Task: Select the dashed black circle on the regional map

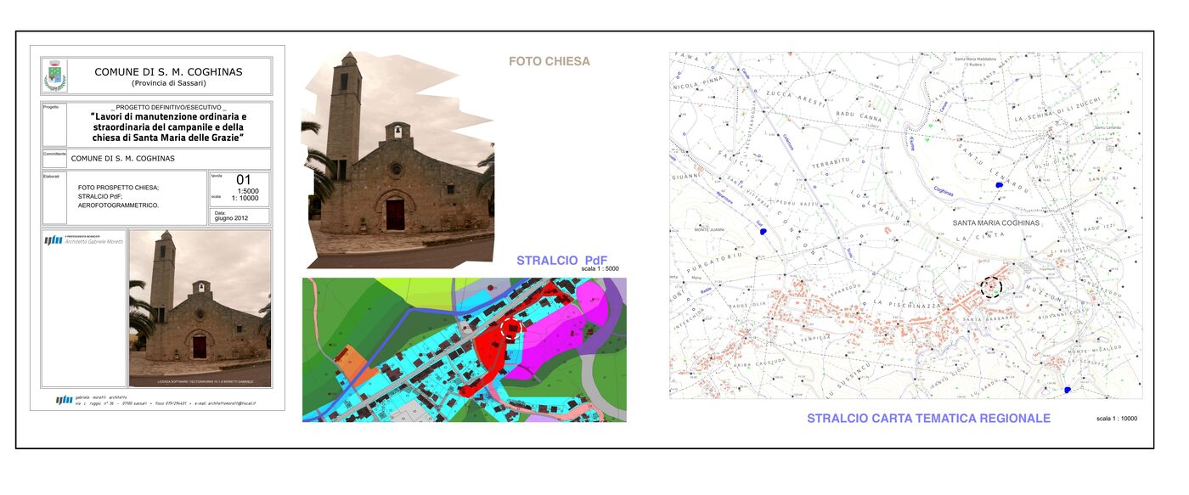Action: (991, 287)
